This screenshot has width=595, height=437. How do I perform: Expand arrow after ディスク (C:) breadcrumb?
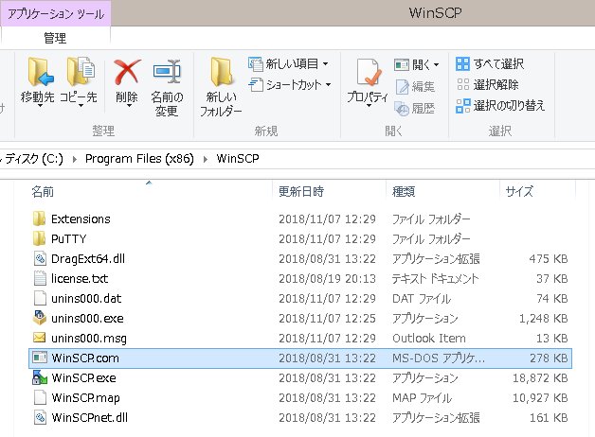coord(74,159)
